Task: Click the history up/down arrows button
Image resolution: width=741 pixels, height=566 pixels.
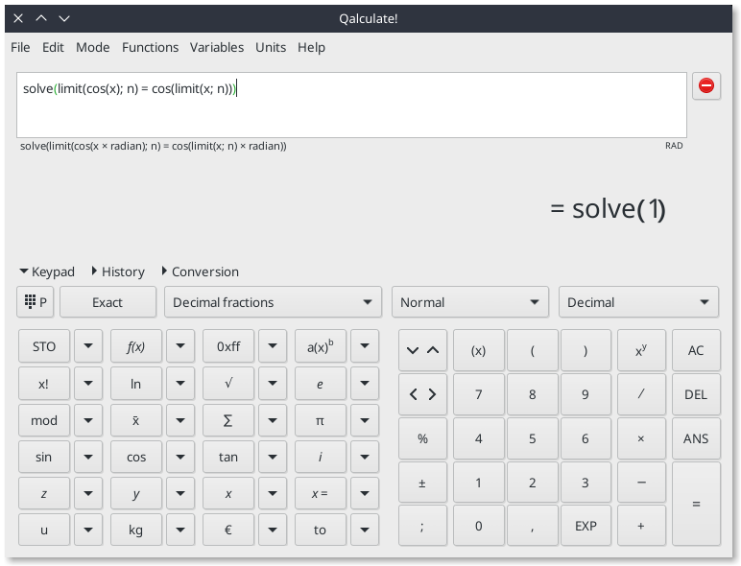Action: pyautogui.click(x=422, y=350)
